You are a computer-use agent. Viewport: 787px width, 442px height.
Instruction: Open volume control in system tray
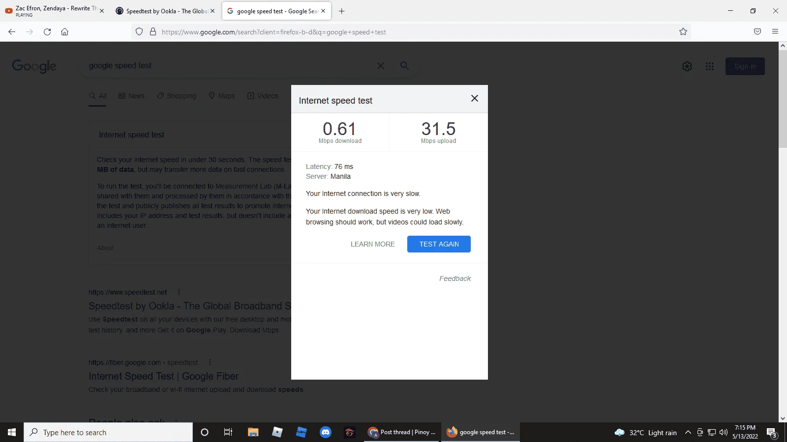click(x=724, y=432)
